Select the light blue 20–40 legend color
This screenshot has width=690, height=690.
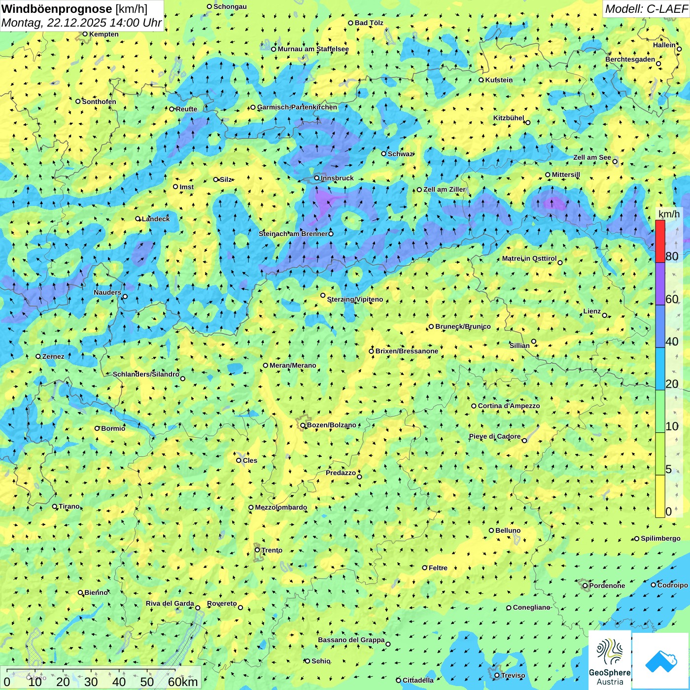click(660, 369)
